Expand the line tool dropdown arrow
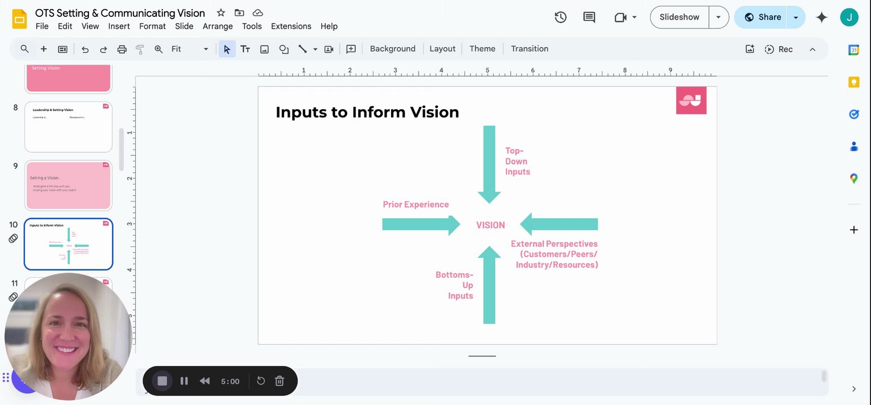The image size is (871, 405). click(315, 49)
